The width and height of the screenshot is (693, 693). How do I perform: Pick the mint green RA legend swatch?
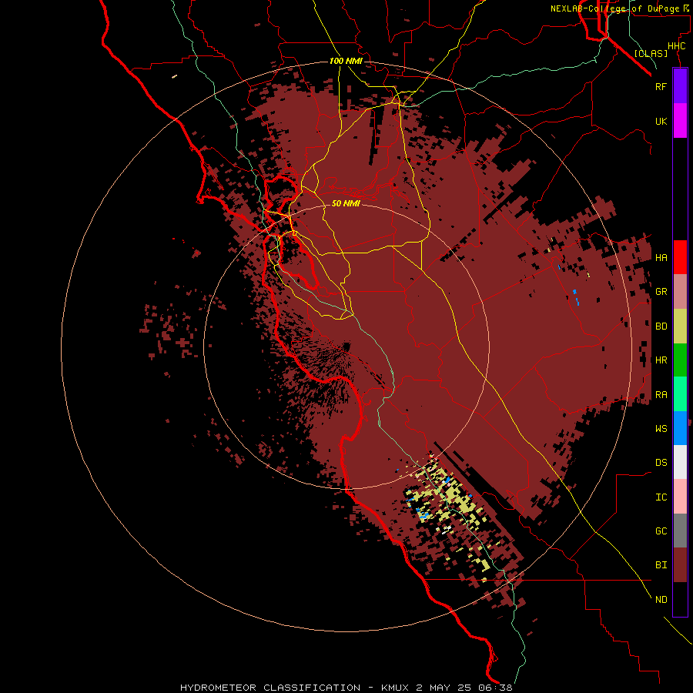(x=680, y=394)
